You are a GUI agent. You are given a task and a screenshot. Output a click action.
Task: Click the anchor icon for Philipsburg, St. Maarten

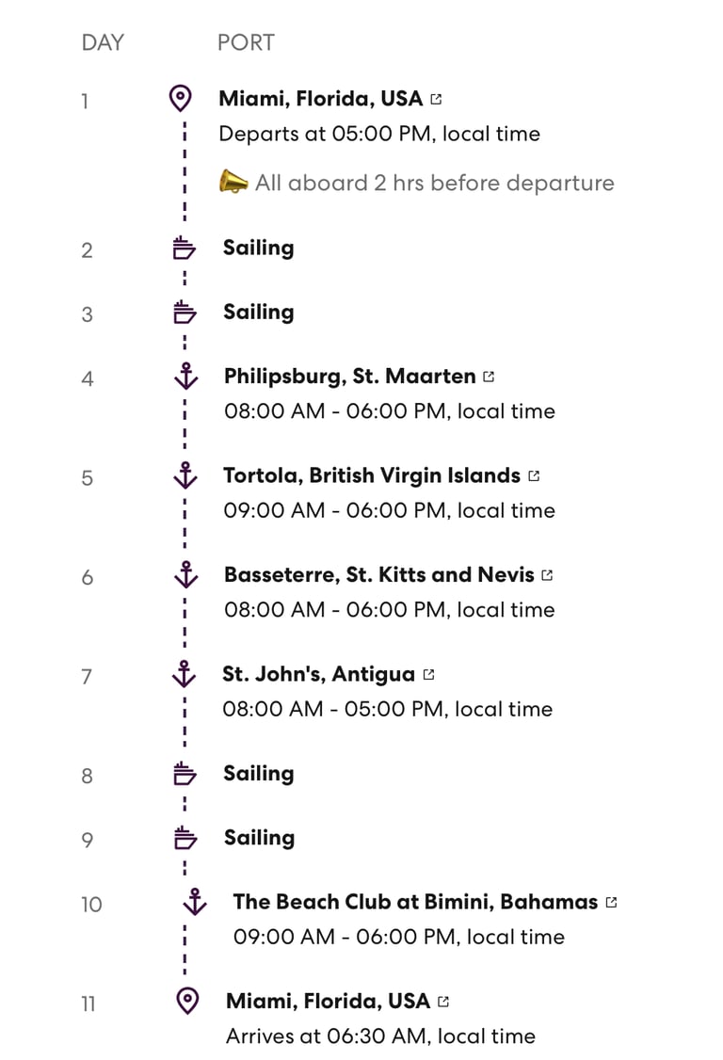[x=186, y=376]
